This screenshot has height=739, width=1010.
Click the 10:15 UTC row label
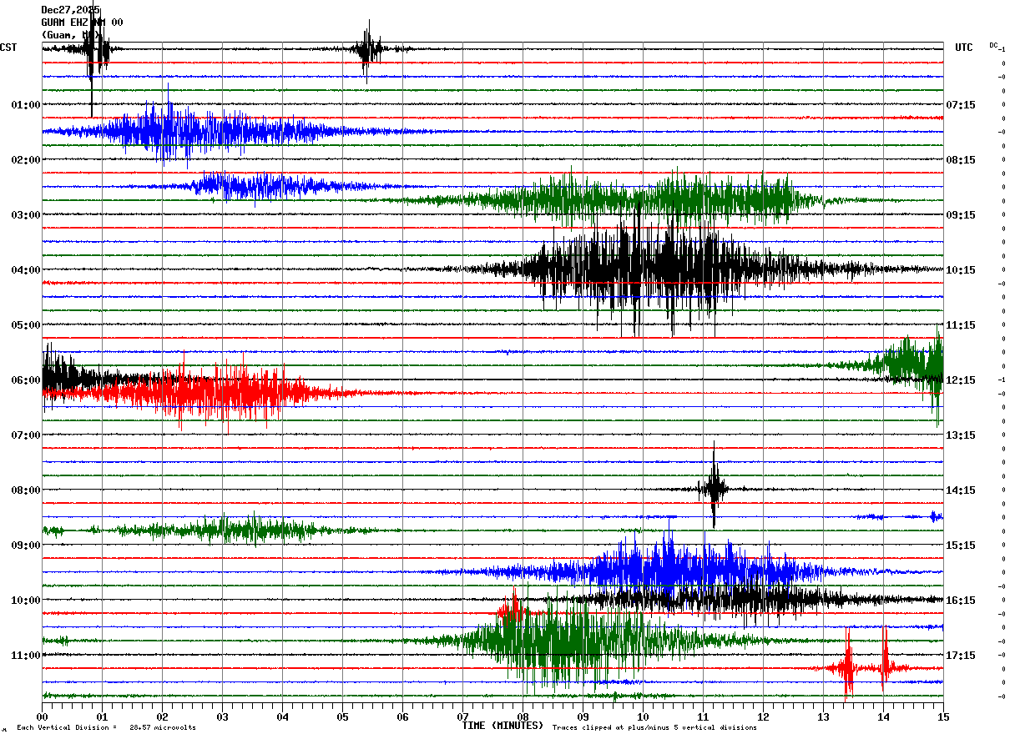coord(961,270)
